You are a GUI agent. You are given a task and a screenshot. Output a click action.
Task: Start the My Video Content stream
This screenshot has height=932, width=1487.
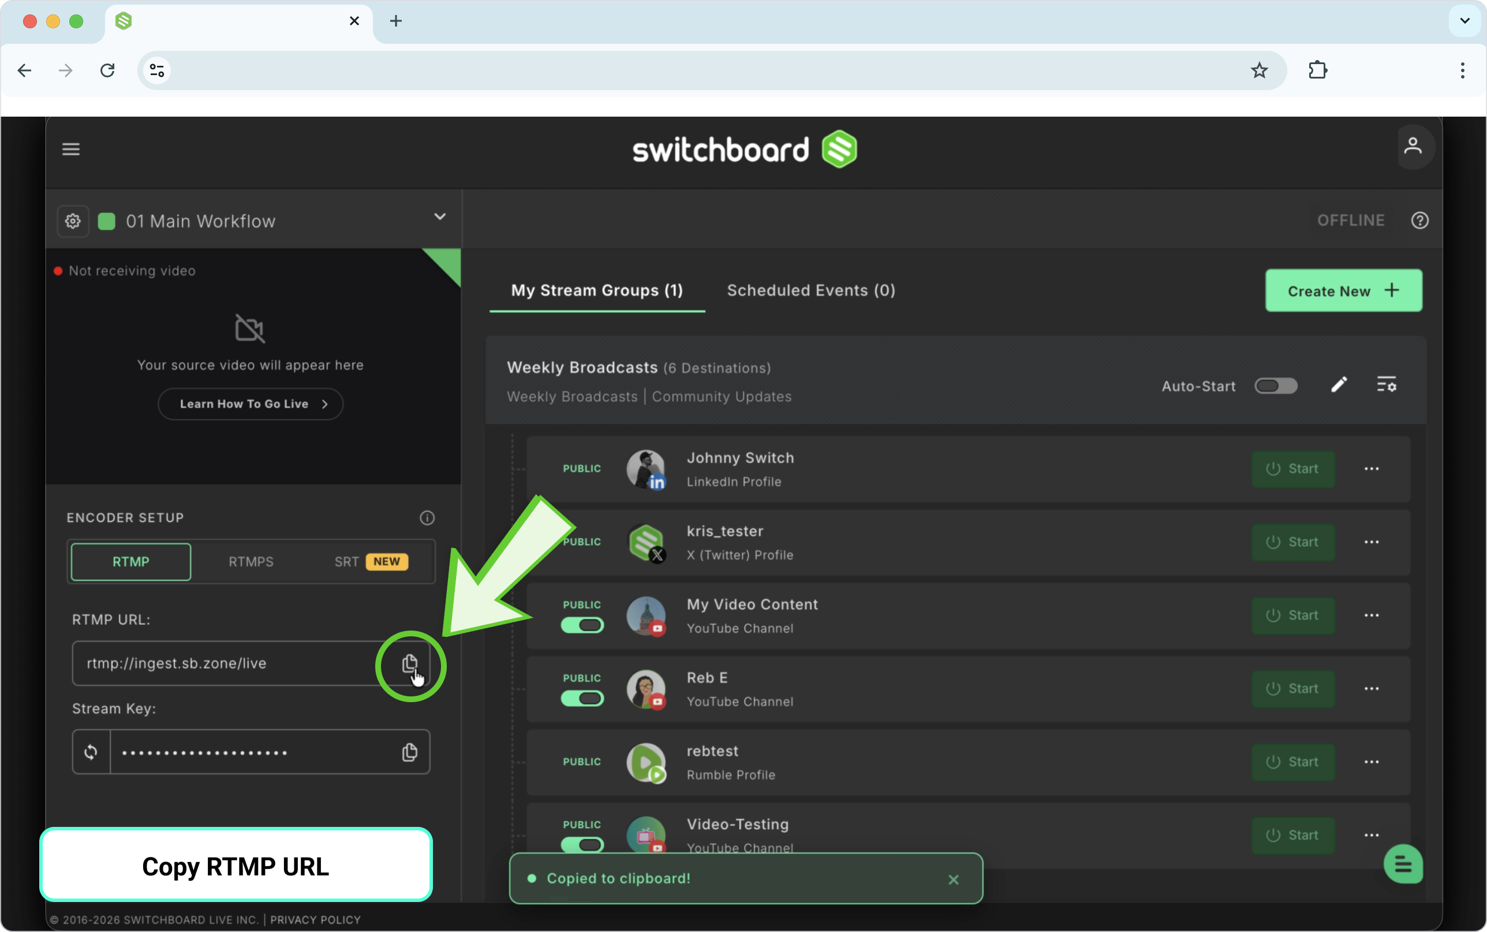pos(1293,616)
